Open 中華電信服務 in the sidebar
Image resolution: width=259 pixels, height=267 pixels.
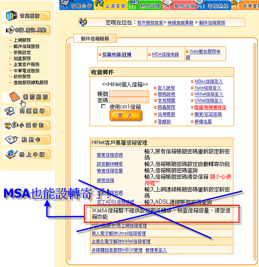tap(27, 70)
